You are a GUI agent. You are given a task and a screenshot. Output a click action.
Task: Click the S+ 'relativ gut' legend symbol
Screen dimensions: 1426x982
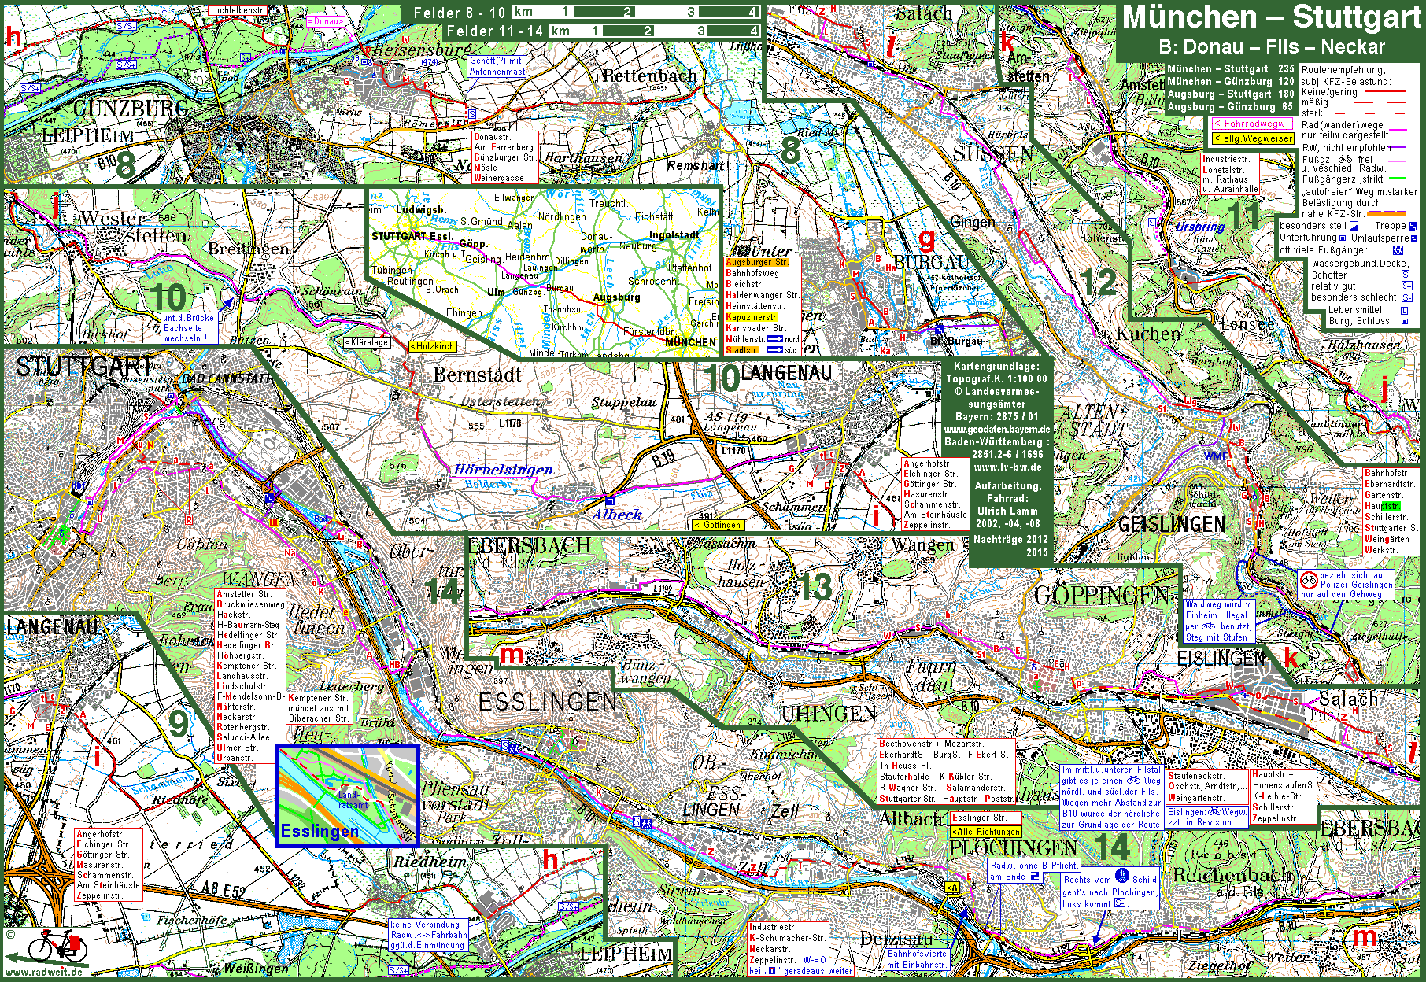(1406, 286)
